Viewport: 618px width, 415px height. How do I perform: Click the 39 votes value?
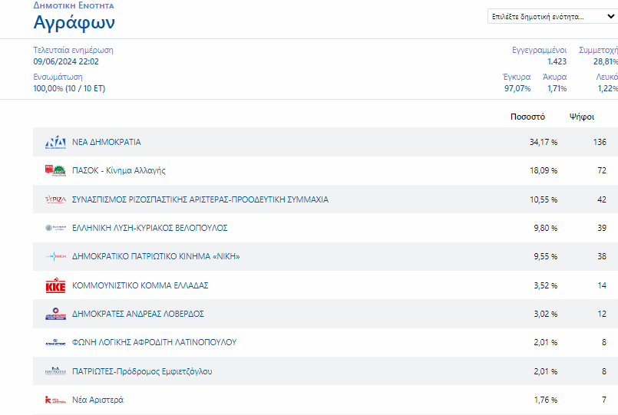[602, 228]
